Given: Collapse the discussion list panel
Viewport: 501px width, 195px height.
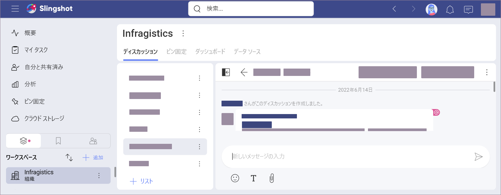Looking at the screenshot, I should pyautogui.click(x=226, y=72).
